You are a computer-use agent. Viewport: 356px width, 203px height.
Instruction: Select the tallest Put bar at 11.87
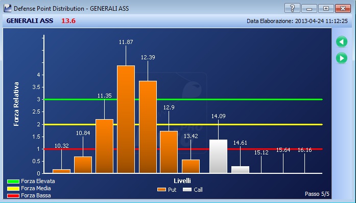(x=126, y=119)
